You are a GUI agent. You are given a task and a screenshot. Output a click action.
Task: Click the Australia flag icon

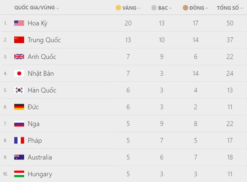[19, 157]
